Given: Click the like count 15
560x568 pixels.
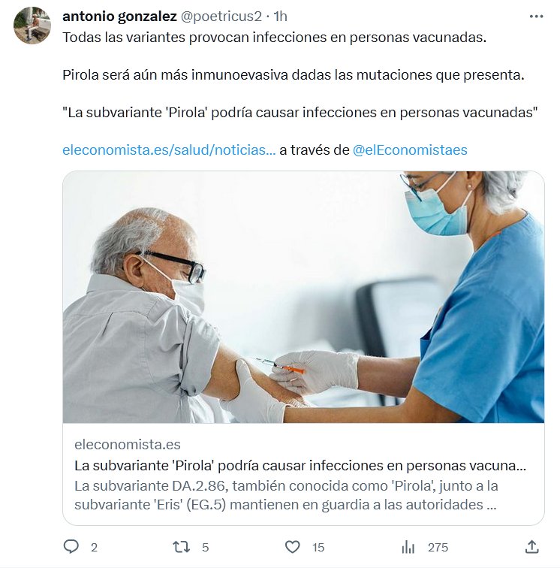Looking at the screenshot, I should coord(318,548).
